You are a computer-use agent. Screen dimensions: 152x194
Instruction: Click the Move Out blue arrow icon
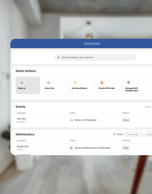click(48, 82)
